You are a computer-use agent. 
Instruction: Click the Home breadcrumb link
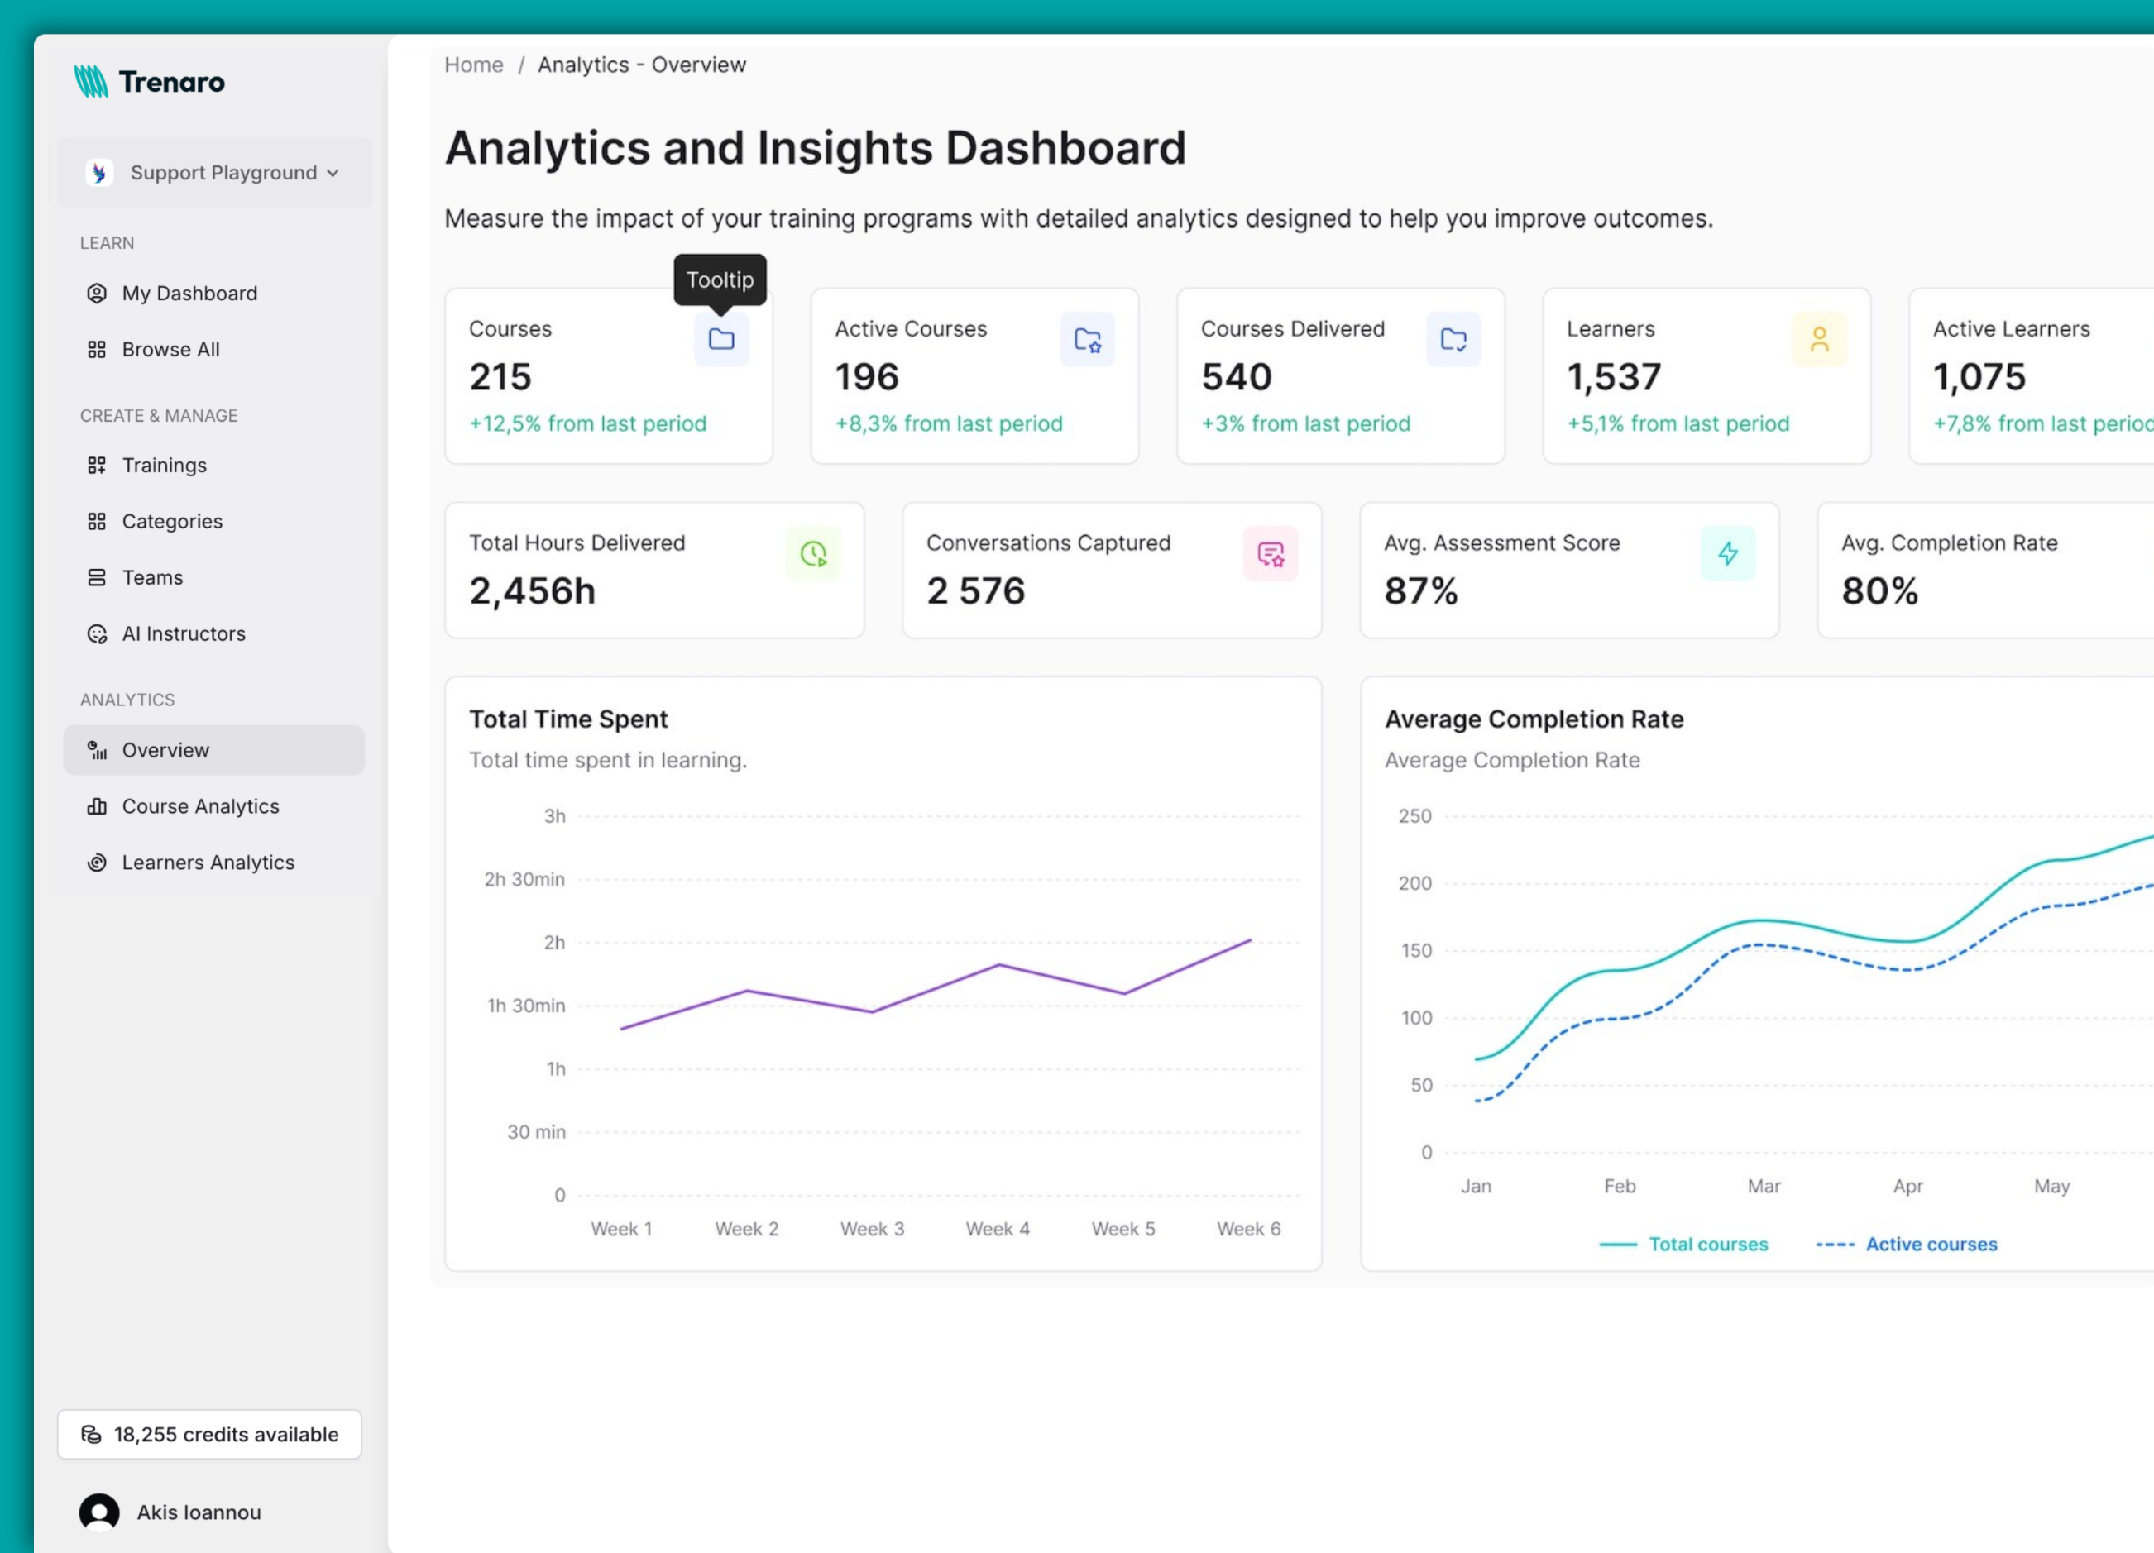(x=473, y=65)
